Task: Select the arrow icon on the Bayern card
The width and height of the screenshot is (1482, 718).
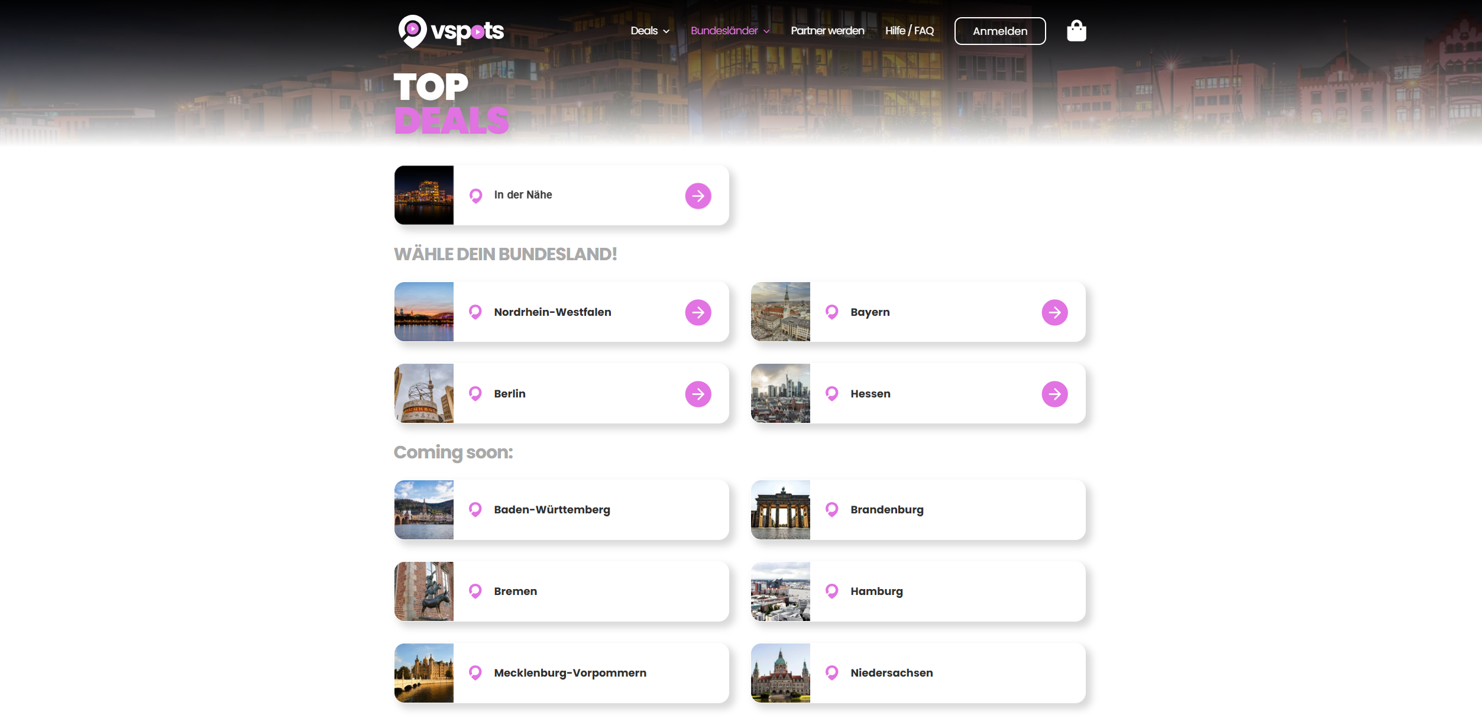Action: coord(1055,312)
